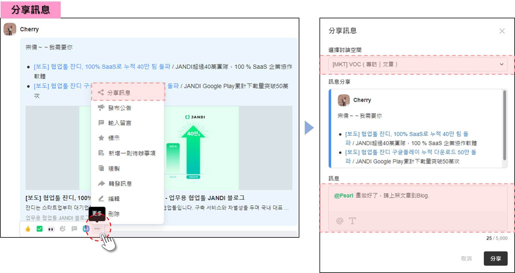Choose 分享訊息 from the context menu
The height and width of the screenshot is (273, 515).
click(128, 93)
